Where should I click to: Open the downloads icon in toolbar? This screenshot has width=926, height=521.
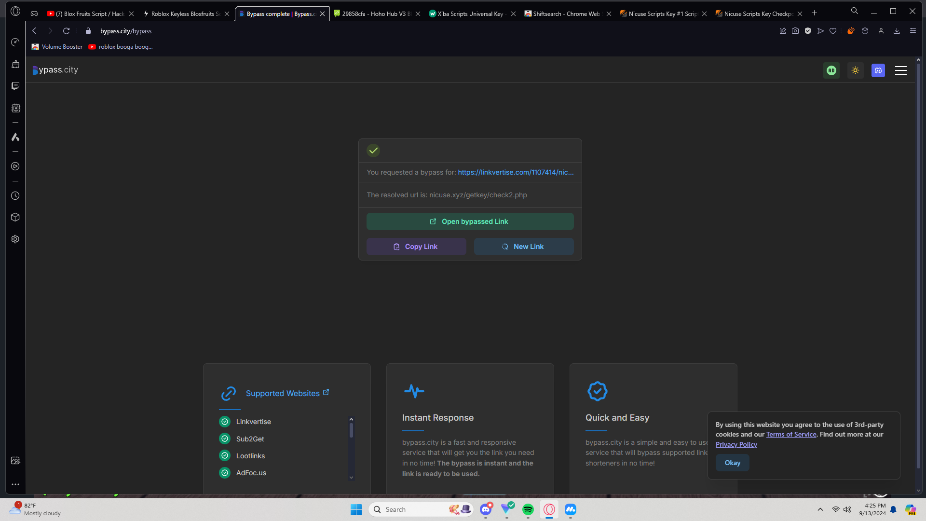click(x=897, y=31)
